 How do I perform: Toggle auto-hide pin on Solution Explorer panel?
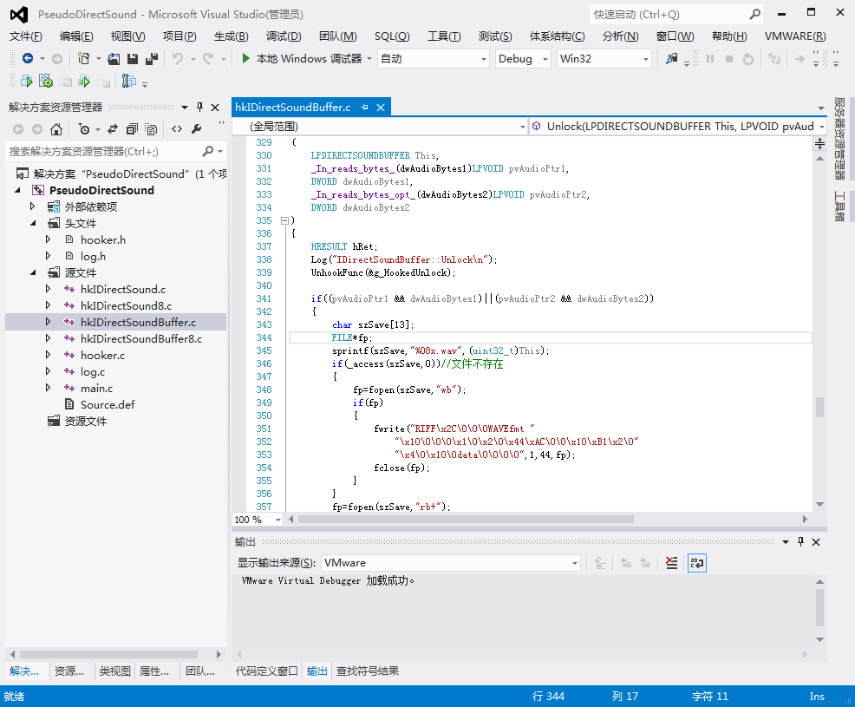pyautogui.click(x=200, y=107)
